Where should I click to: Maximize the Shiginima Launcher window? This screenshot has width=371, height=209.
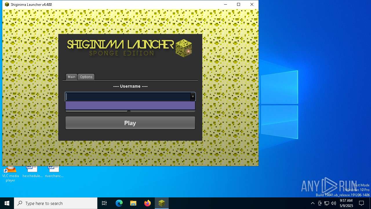click(239, 4)
